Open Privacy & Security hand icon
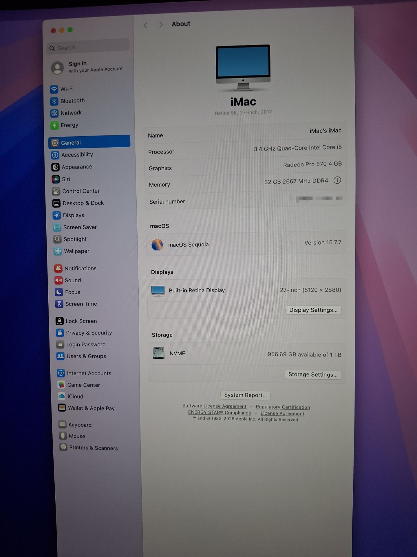417x557 pixels. click(60, 333)
